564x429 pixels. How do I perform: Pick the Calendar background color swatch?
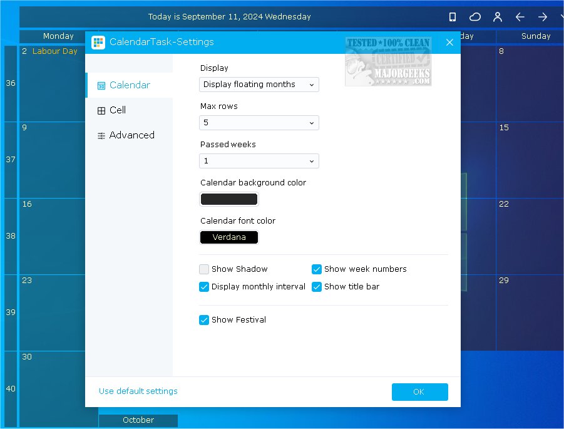click(229, 199)
